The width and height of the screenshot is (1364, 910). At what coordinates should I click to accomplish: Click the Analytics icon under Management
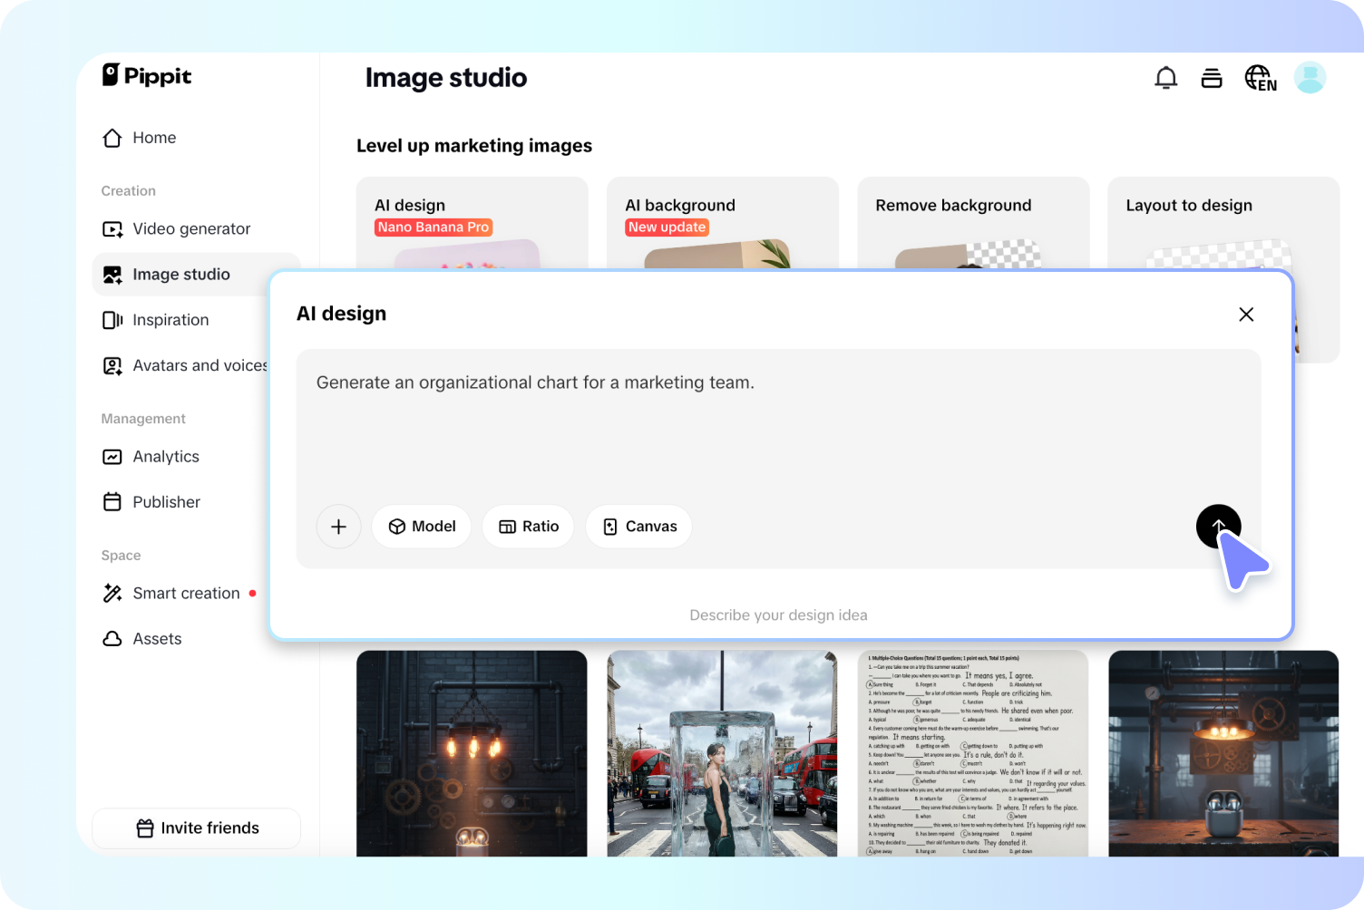(x=112, y=456)
